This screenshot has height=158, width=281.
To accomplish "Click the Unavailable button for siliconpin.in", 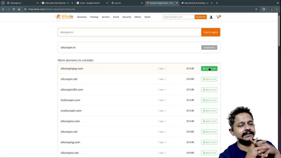I will (x=209, y=47).
